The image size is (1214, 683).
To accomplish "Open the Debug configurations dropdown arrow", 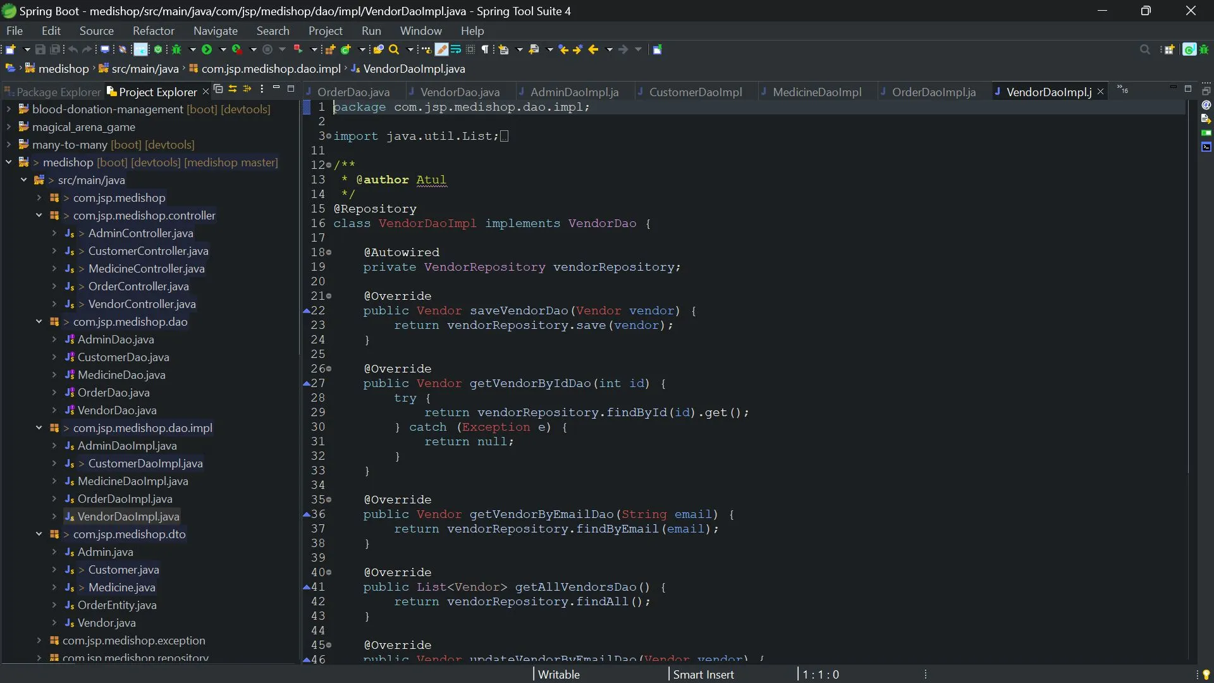I will coord(192,49).
